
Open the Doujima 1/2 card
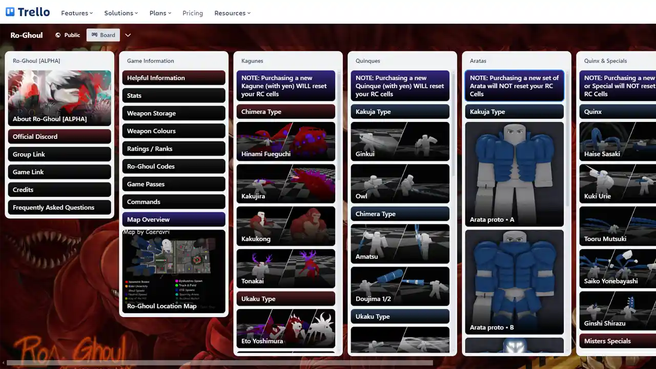click(400, 286)
